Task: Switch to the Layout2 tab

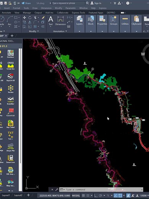Action: pos(18,195)
